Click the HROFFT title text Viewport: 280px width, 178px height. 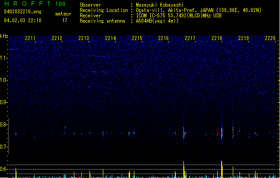click(x=28, y=4)
